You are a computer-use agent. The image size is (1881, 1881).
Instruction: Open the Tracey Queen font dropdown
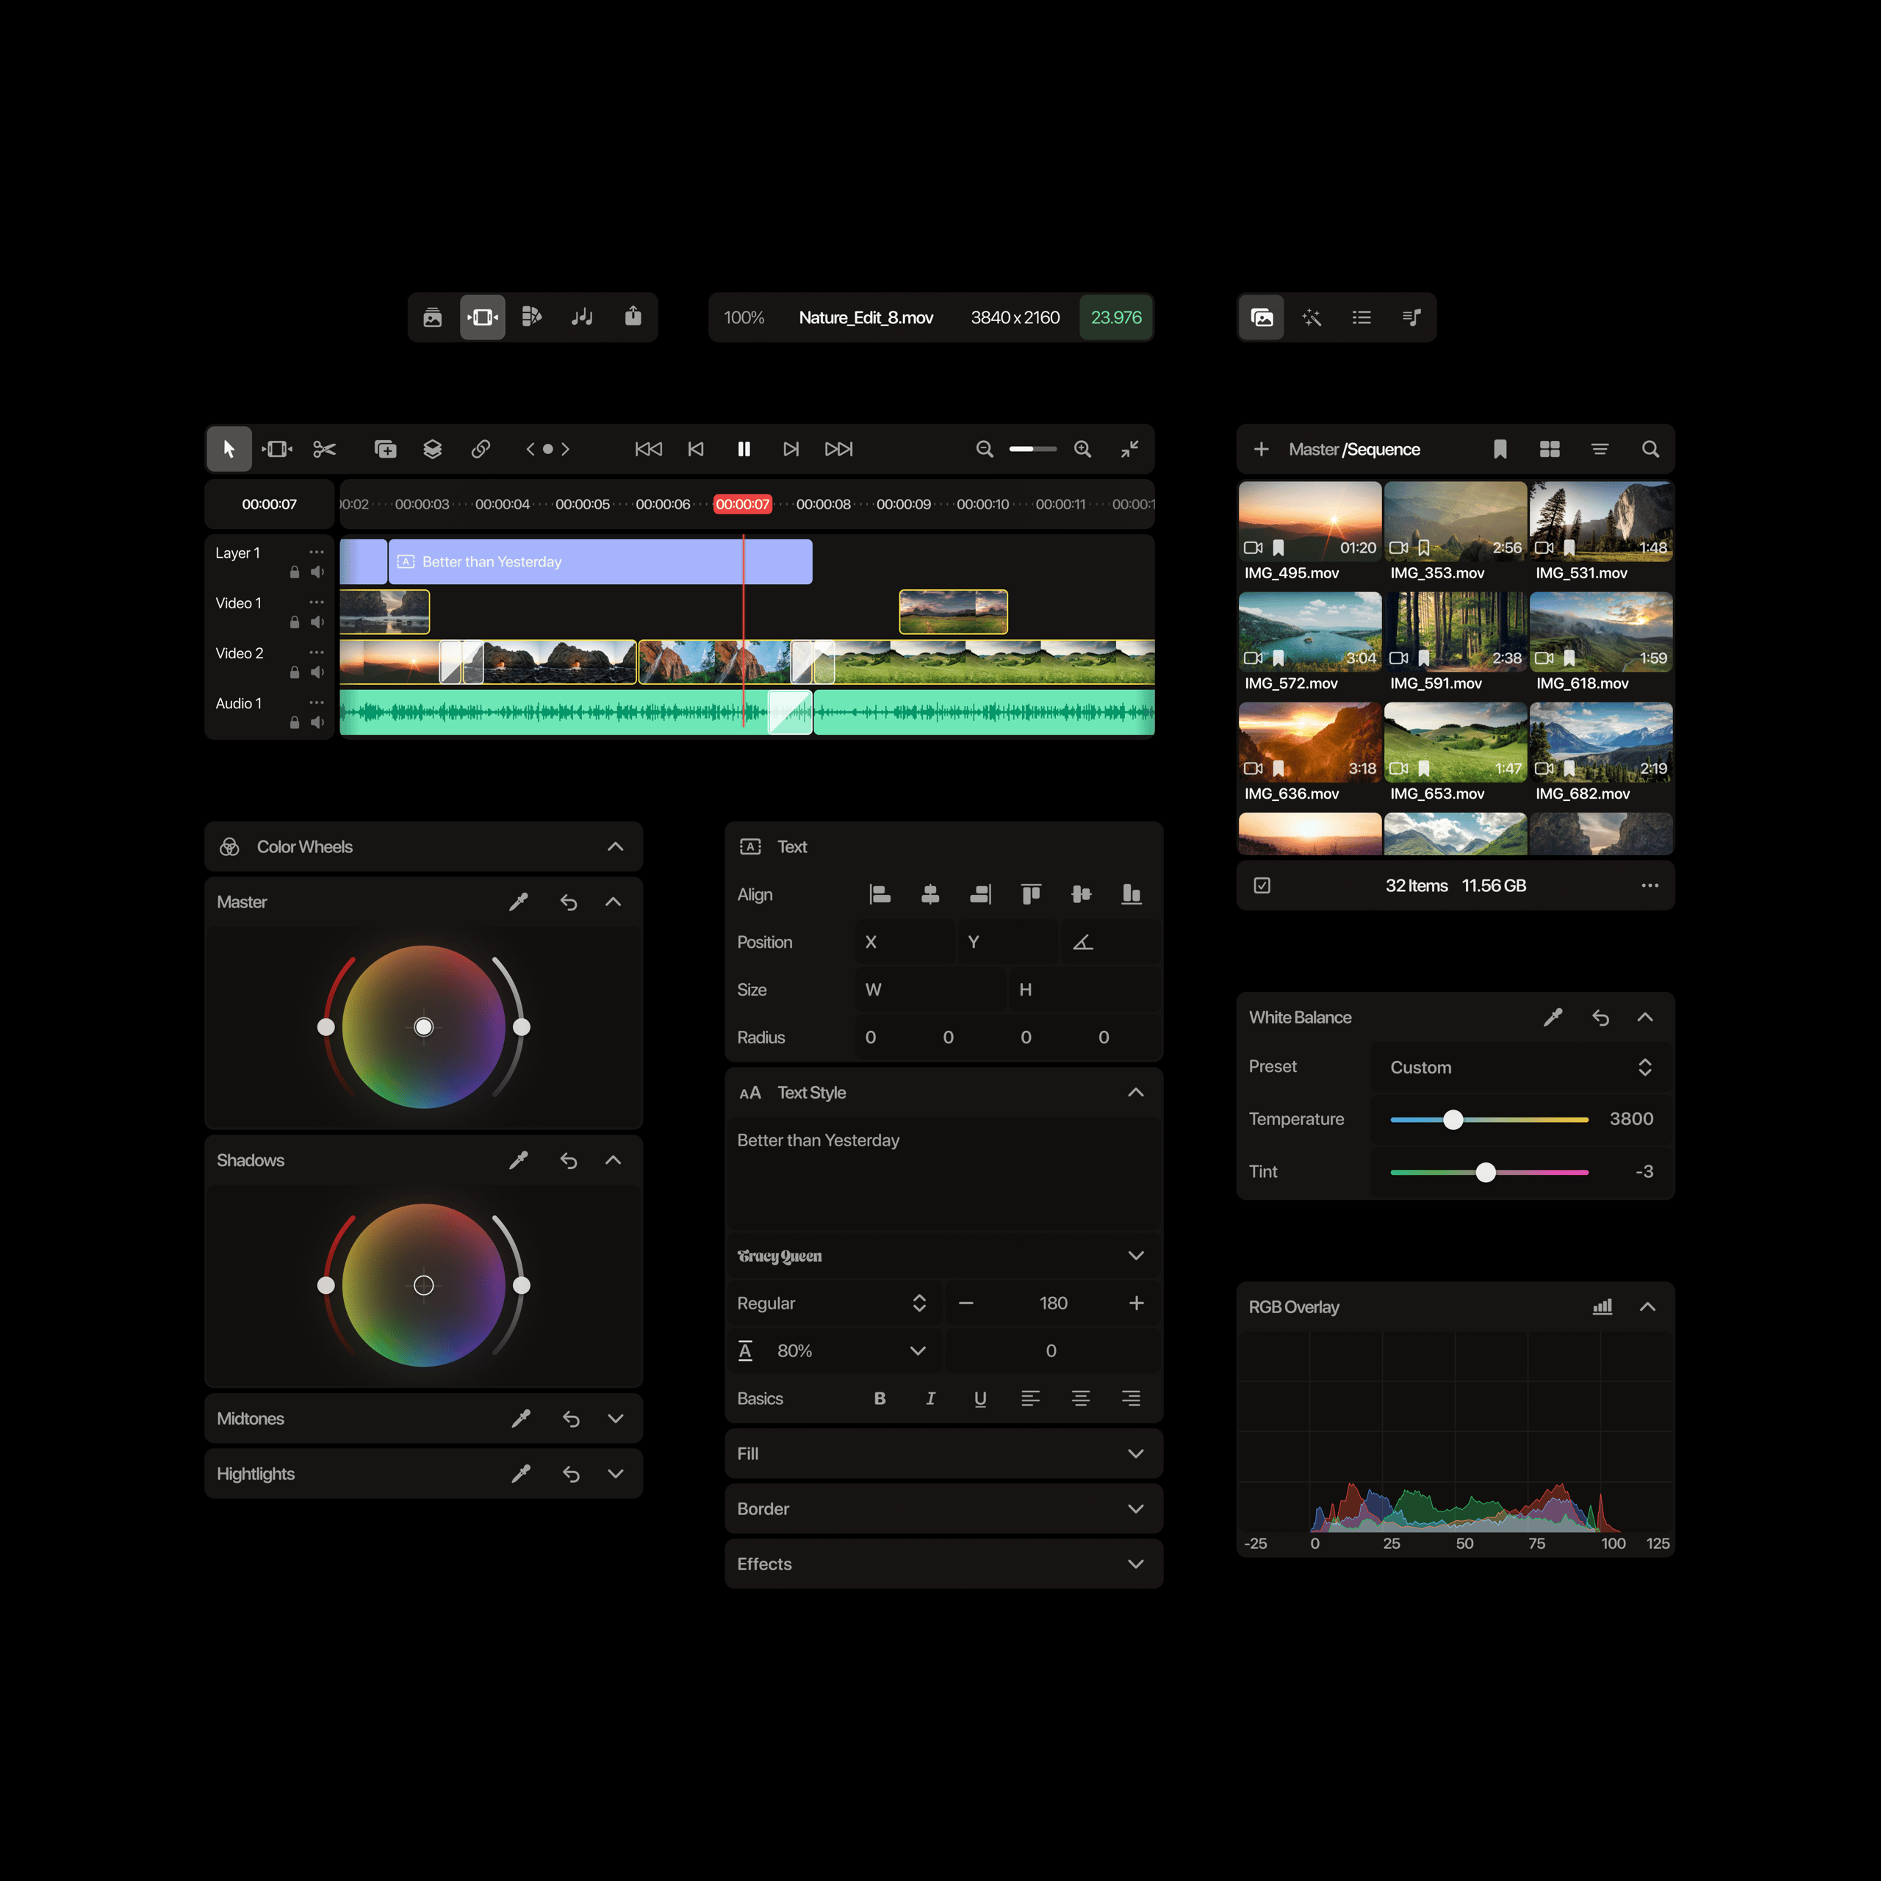click(943, 1256)
